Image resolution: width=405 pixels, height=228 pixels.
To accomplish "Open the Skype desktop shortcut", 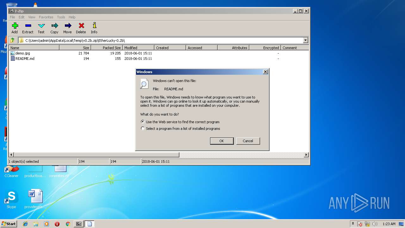I will [x=11, y=199].
